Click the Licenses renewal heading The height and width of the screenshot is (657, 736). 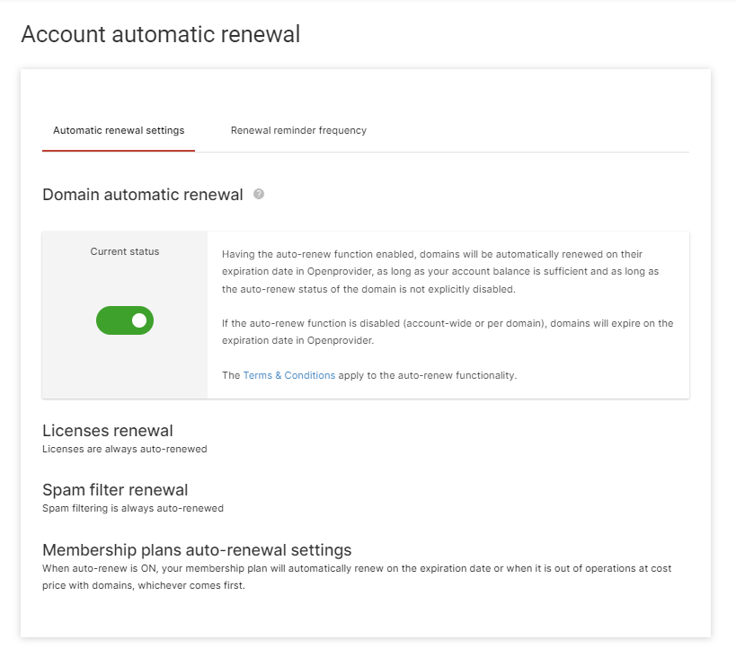(x=108, y=431)
